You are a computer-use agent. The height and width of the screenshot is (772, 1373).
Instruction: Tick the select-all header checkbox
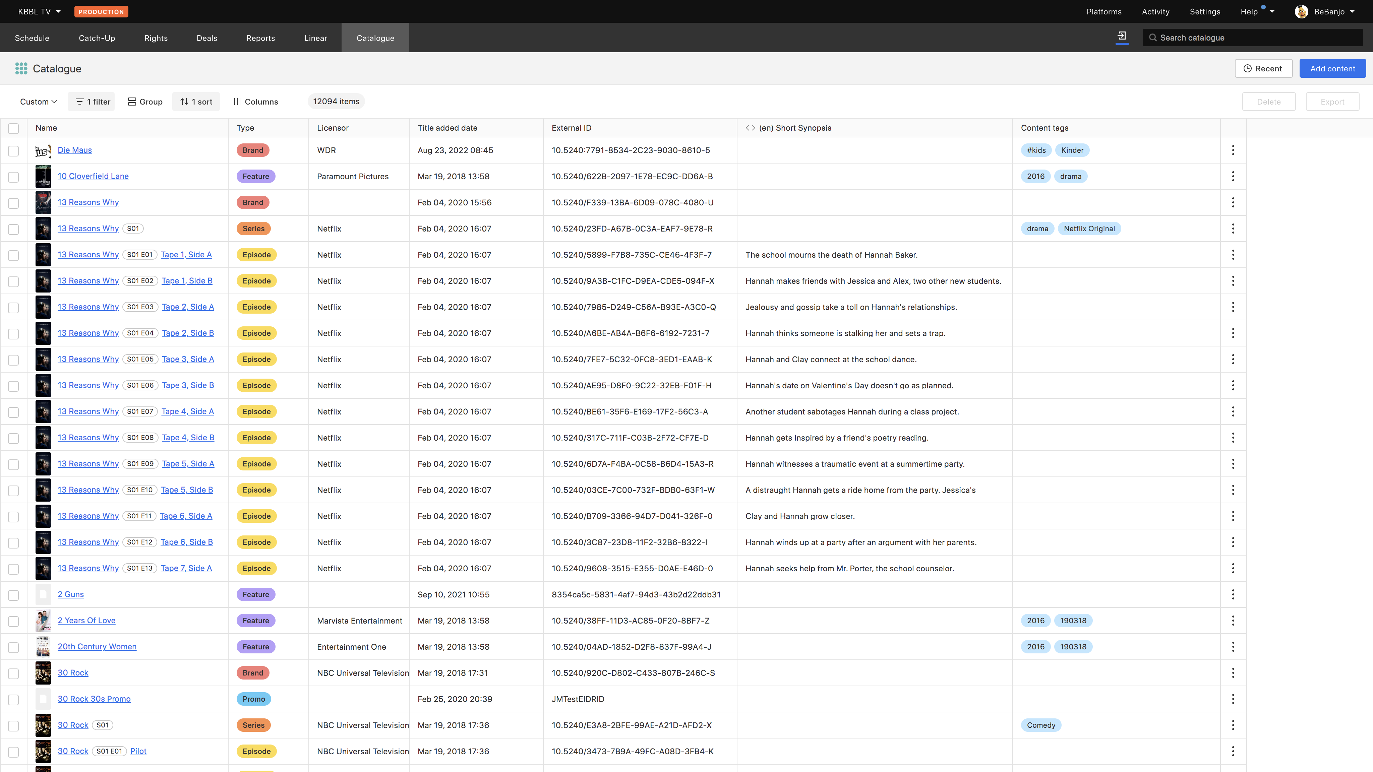point(13,128)
